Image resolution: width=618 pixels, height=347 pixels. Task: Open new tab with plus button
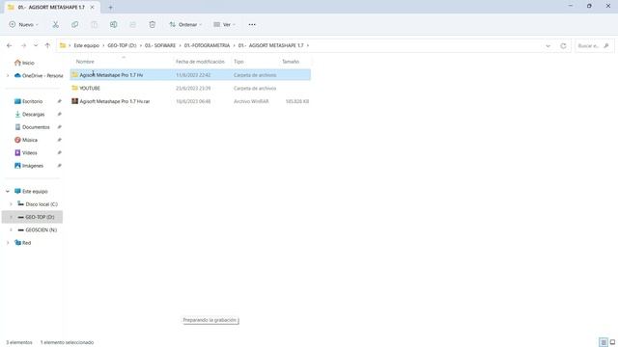pyautogui.click(x=110, y=7)
